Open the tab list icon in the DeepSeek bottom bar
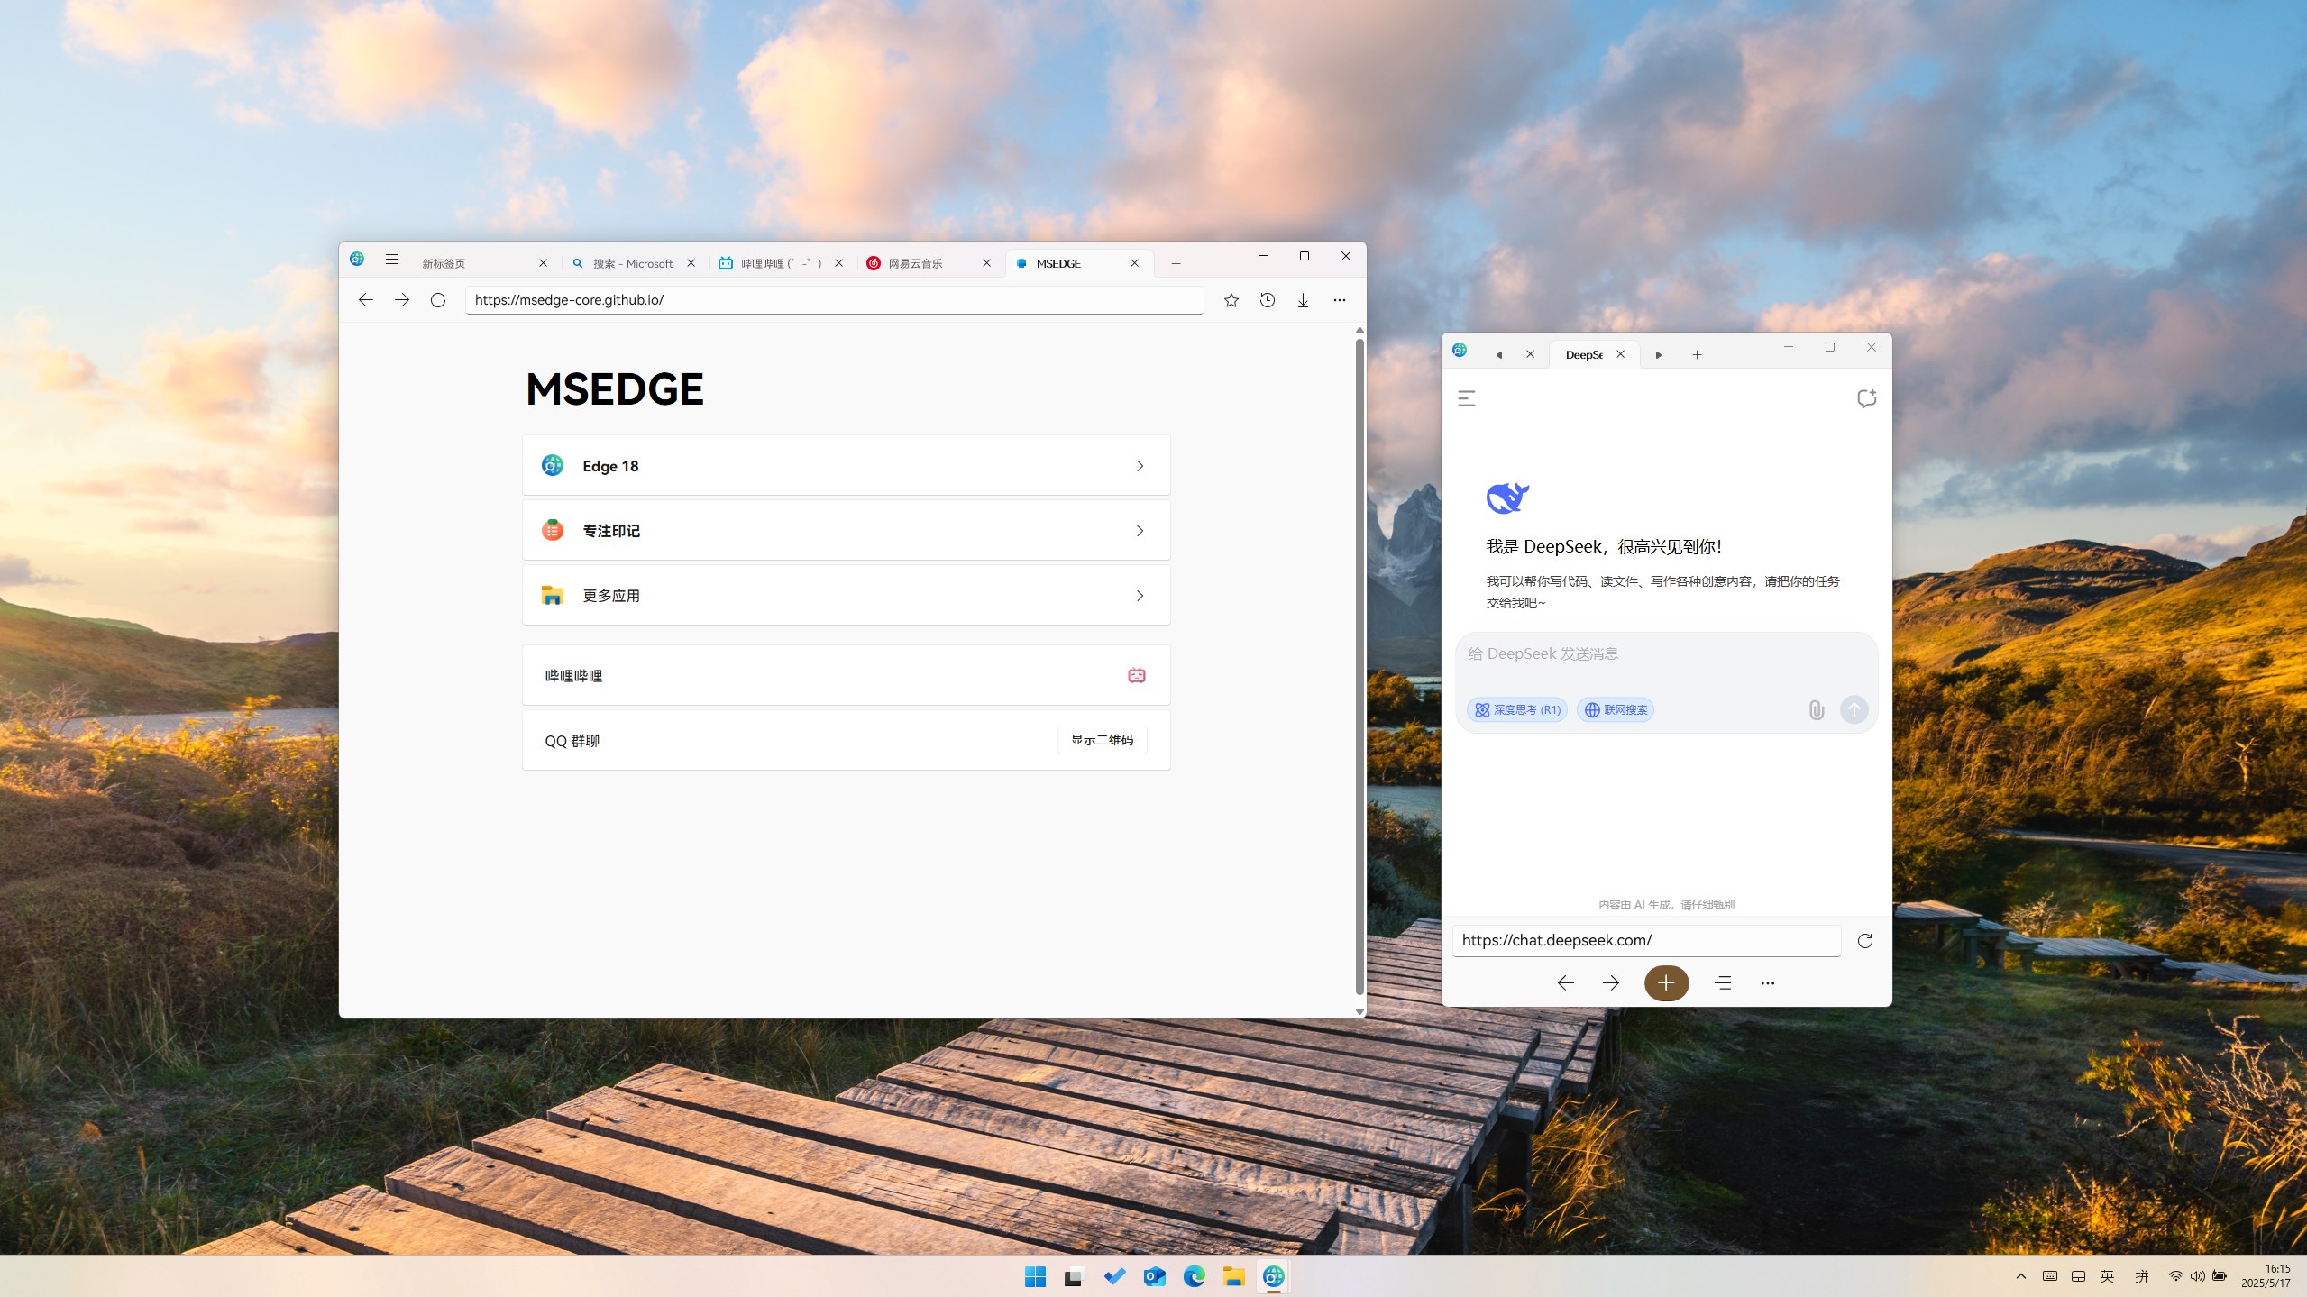 pyautogui.click(x=1723, y=983)
